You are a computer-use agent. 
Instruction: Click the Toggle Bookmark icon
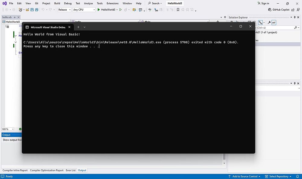click(x=178, y=10)
